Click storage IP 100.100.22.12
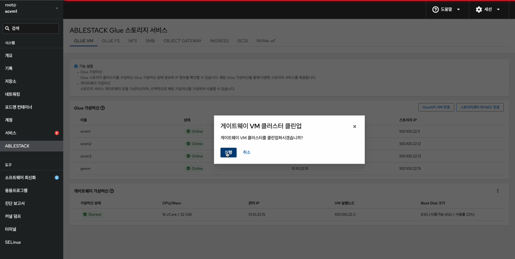The width and height of the screenshot is (515, 259). 410,144
